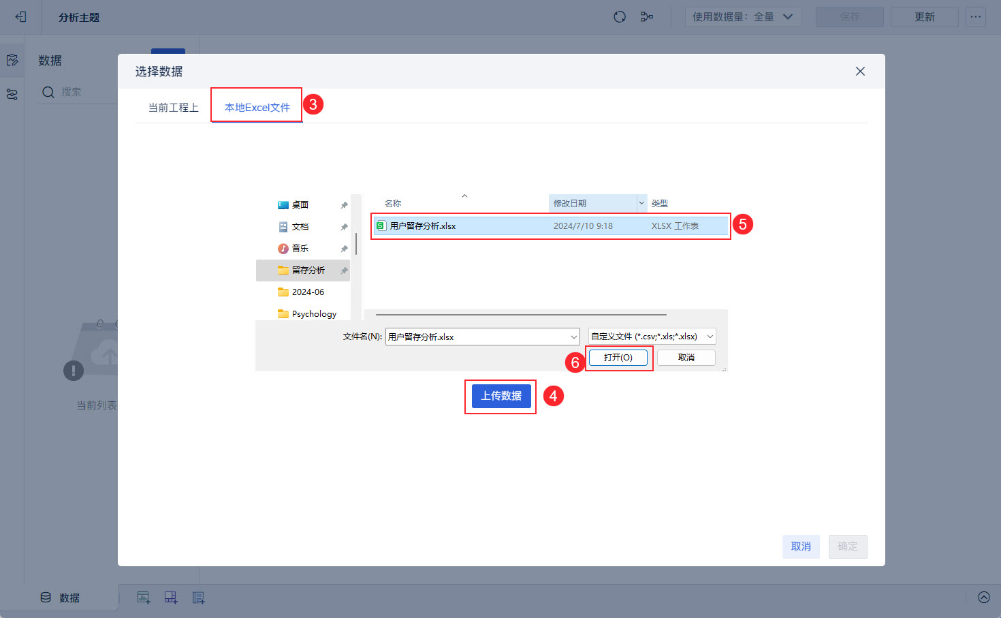This screenshot has width=1001, height=618.
Task: Click the file list horizontal scrollbar
Action: coord(521,315)
